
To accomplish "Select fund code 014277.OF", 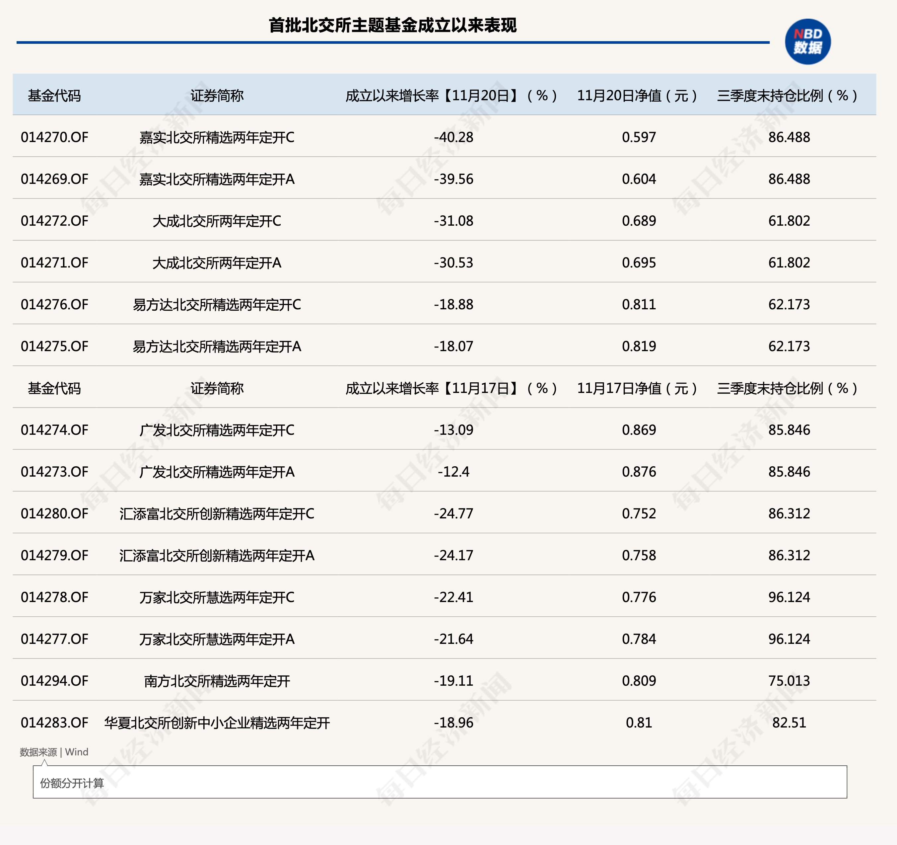I will click(55, 639).
